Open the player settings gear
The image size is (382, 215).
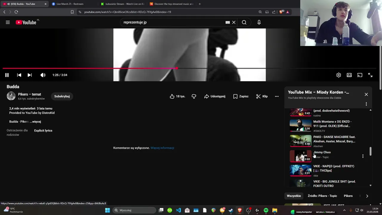[339, 75]
